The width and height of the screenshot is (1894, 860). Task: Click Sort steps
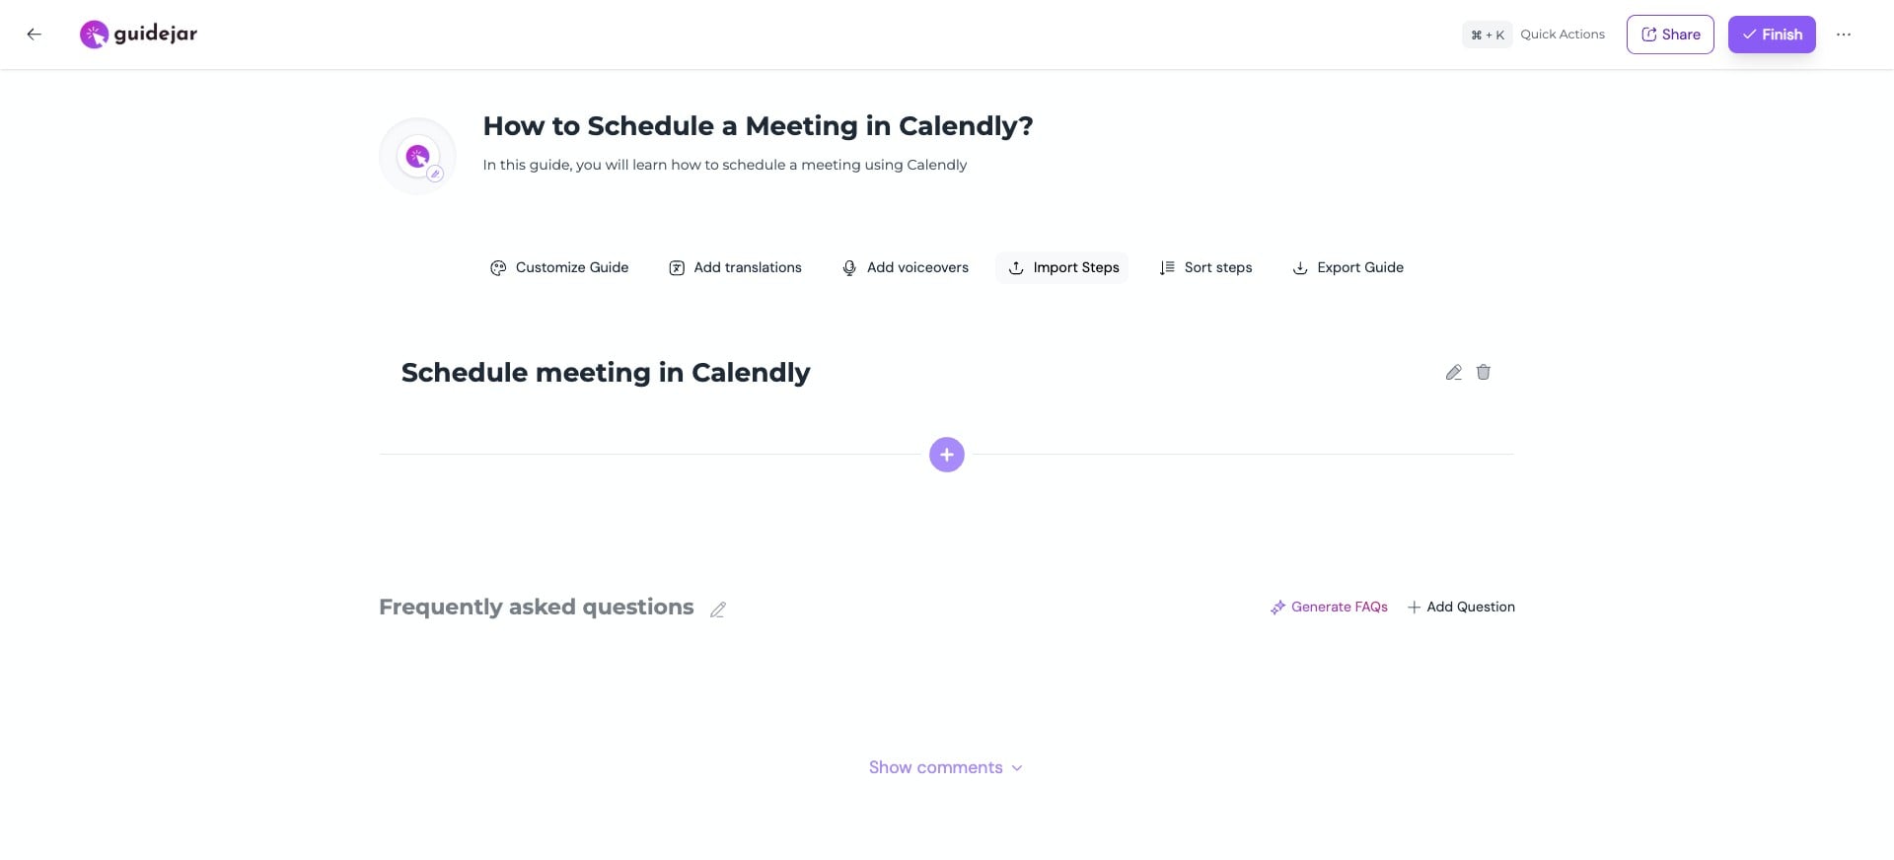coord(1205,267)
